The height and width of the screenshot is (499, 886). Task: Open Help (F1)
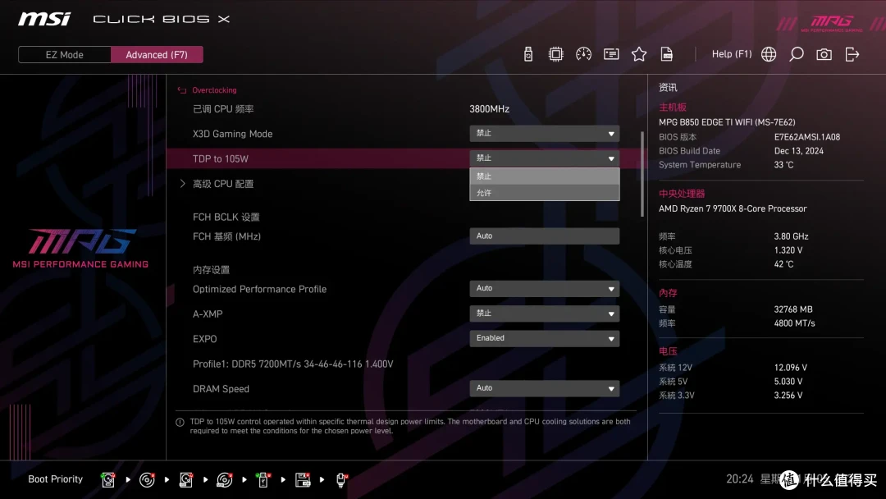coord(732,54)
